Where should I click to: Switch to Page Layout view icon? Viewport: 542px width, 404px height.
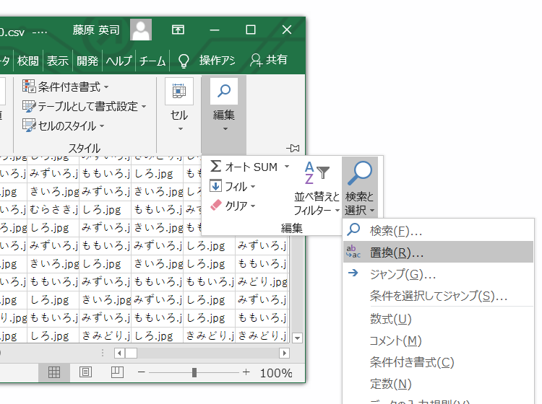pyautogui.click(x=85, y=372)
